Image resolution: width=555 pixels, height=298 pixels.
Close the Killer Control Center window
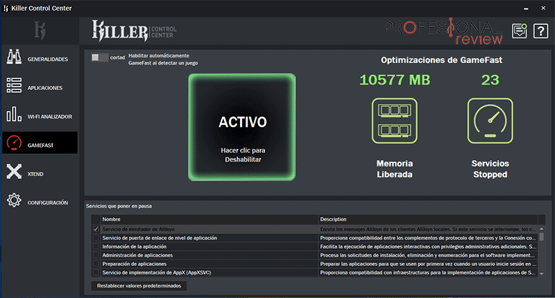(x=543, y=8)
